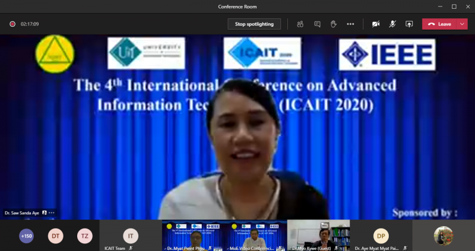This screenshot has width=475, height=251.
Task: Click the Dr. Aye Myat Myat Paing DP tile
Action: 381,235
